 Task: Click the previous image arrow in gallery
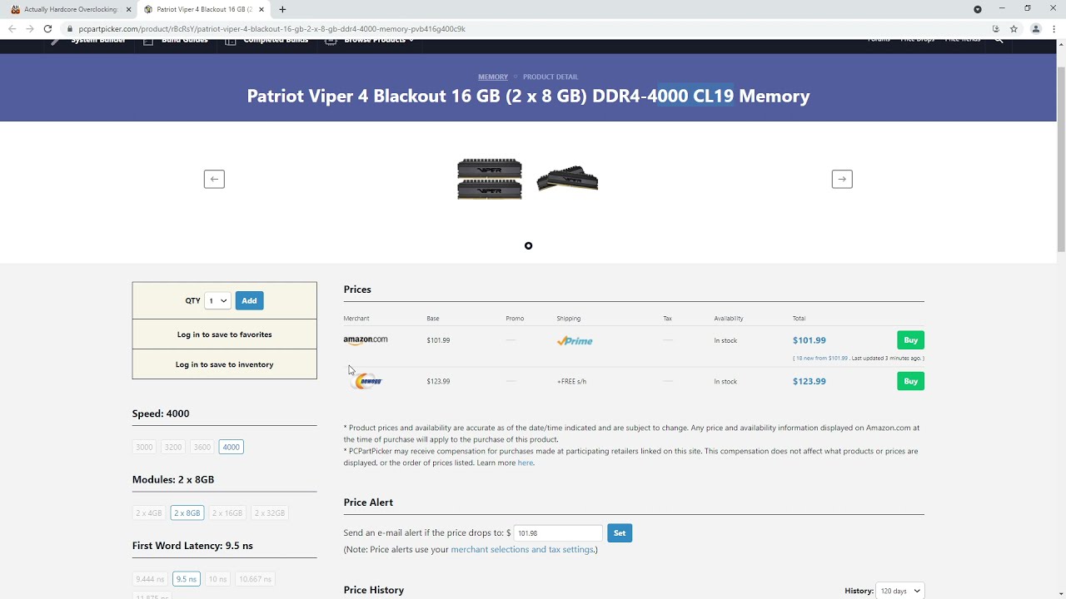coord(214,179)
